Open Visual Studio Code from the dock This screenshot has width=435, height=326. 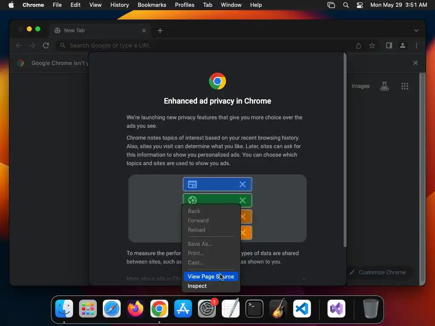pos(302,309)
